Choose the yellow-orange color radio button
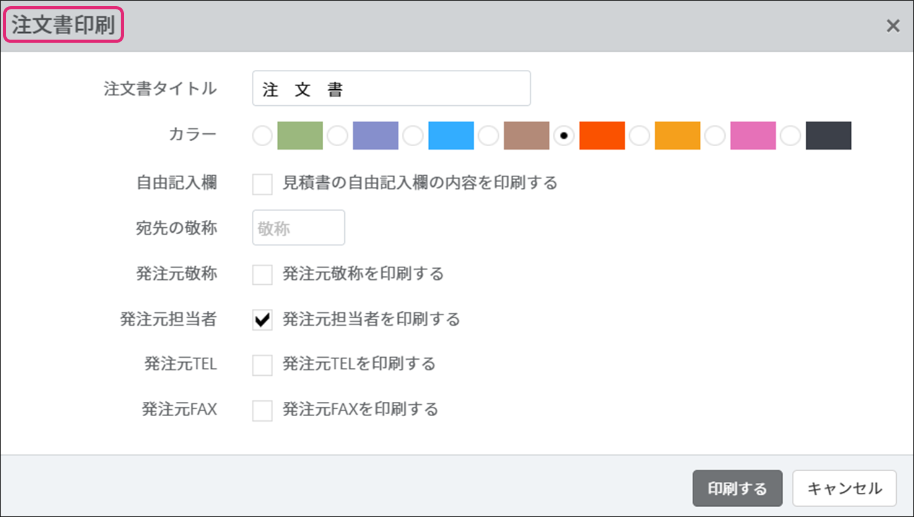This screenshot has height=517, width=914. click(639, 136)
